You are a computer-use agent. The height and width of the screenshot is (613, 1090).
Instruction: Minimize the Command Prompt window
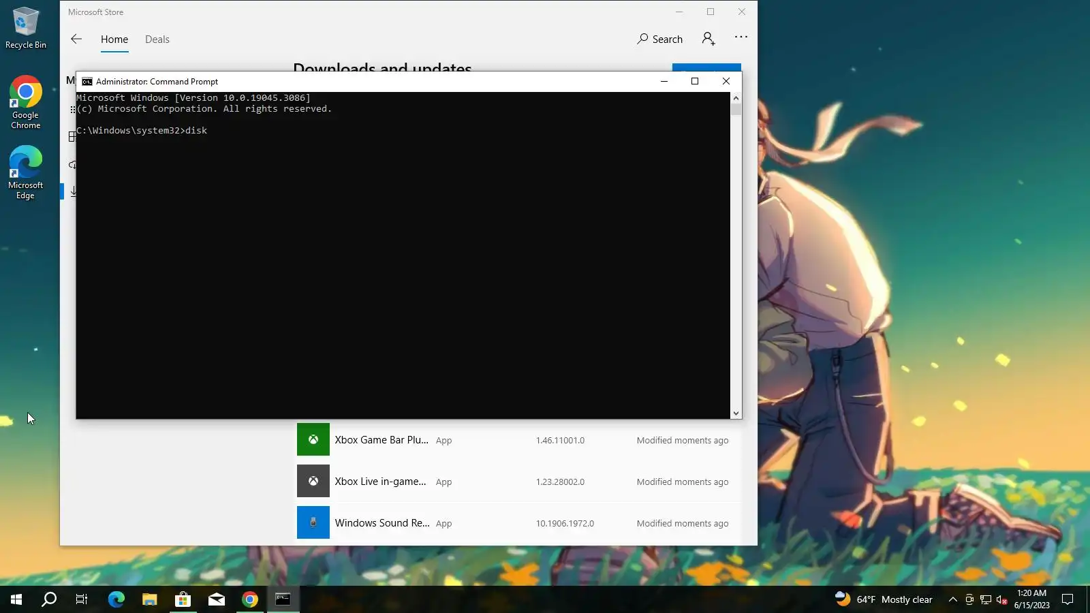664,81
